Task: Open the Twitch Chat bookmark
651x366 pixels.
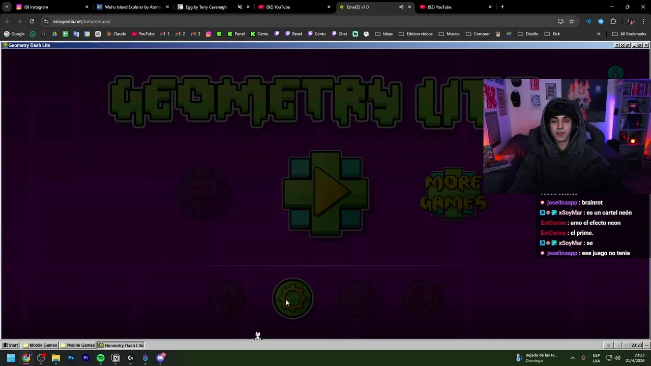Action: click(339, 34)
